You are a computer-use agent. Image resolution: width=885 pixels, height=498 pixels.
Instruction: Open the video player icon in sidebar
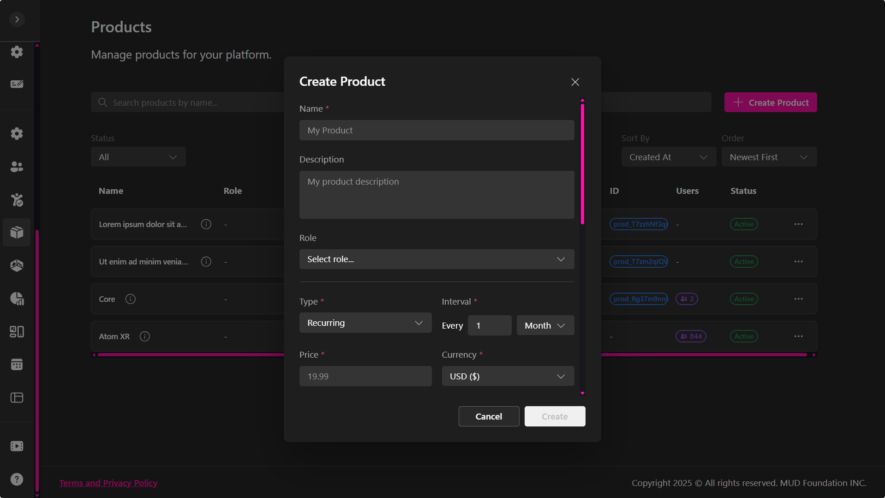pyautogui.click(x=17, y=446)
